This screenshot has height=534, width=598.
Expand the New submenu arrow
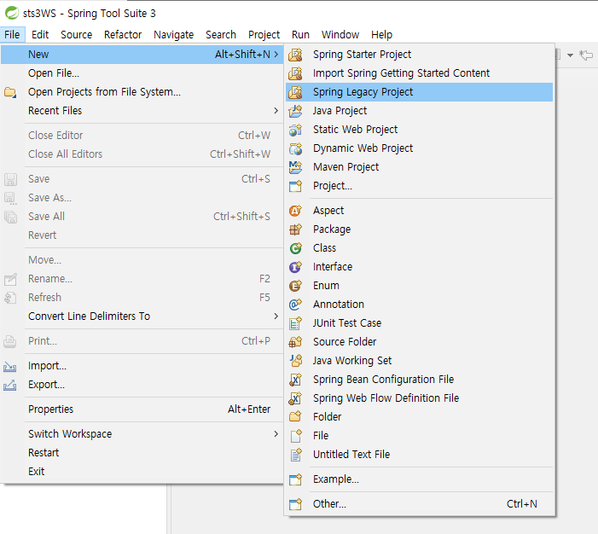point(276,54)
